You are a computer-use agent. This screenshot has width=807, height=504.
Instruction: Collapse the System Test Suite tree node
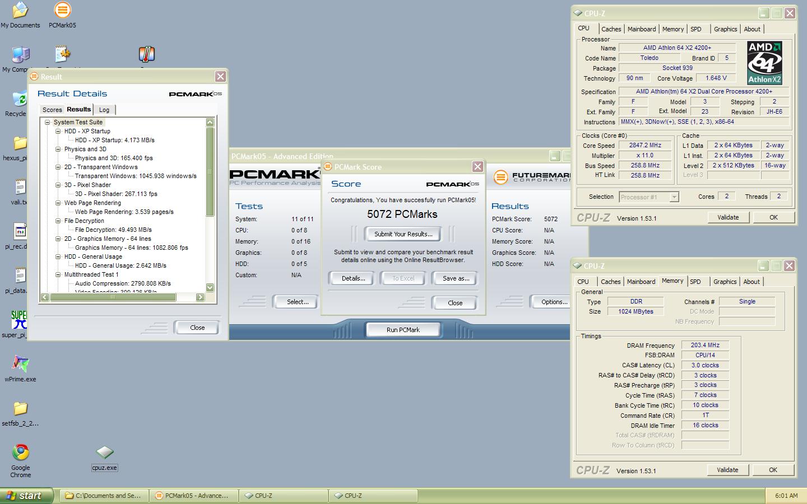click(x=48, y=122)
